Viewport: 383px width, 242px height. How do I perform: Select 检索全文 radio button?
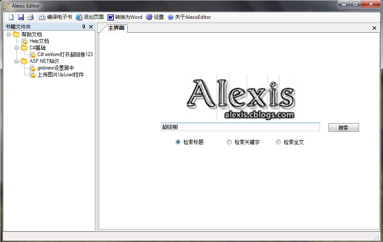290,142
